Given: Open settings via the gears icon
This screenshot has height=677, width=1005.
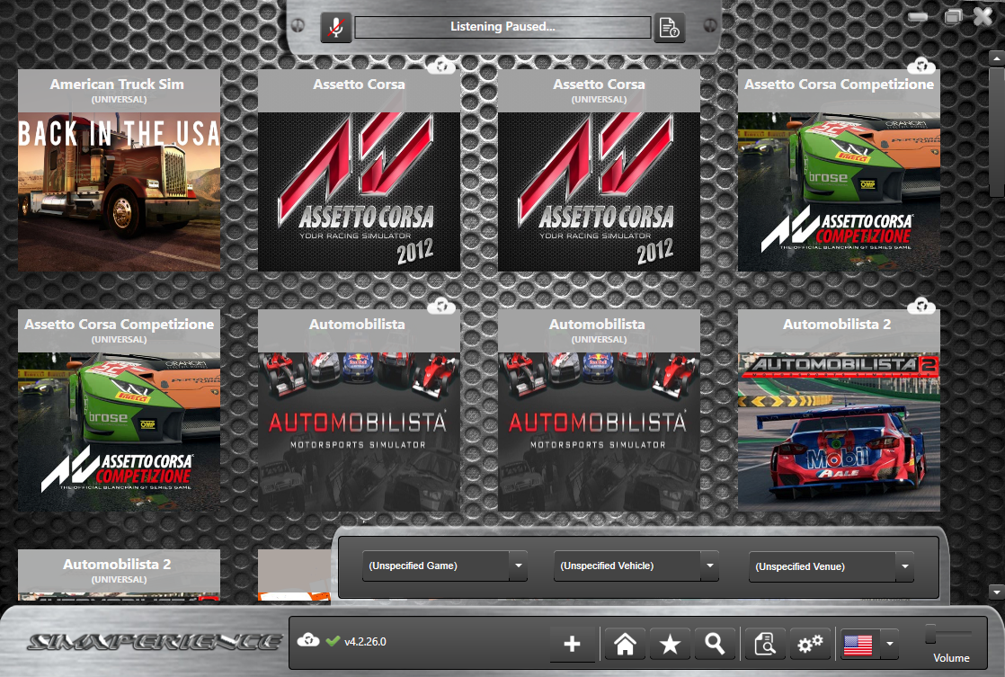Looking at the screenshot, I should (x=810, y=644).
